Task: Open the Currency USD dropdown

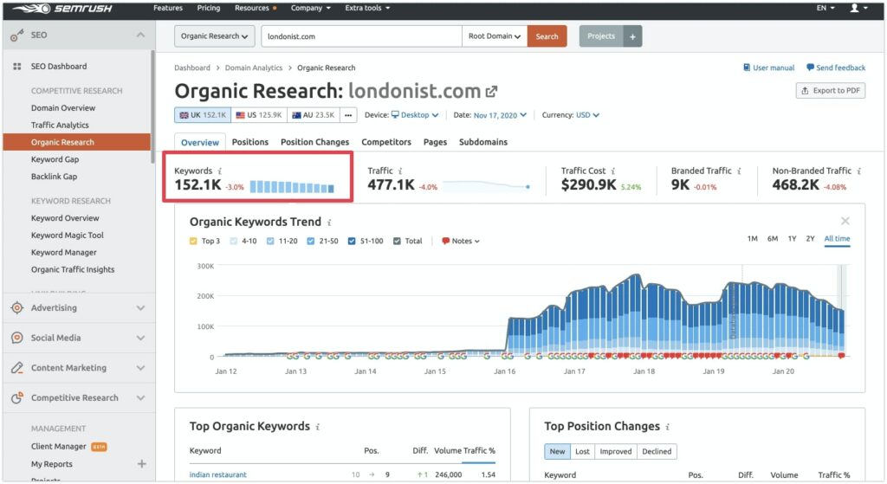Action: point(587,115)
